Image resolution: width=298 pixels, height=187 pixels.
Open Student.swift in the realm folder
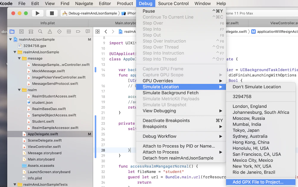pos(43,121)
